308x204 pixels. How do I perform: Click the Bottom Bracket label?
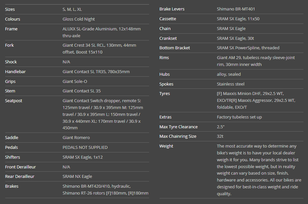tap(175, 48)
